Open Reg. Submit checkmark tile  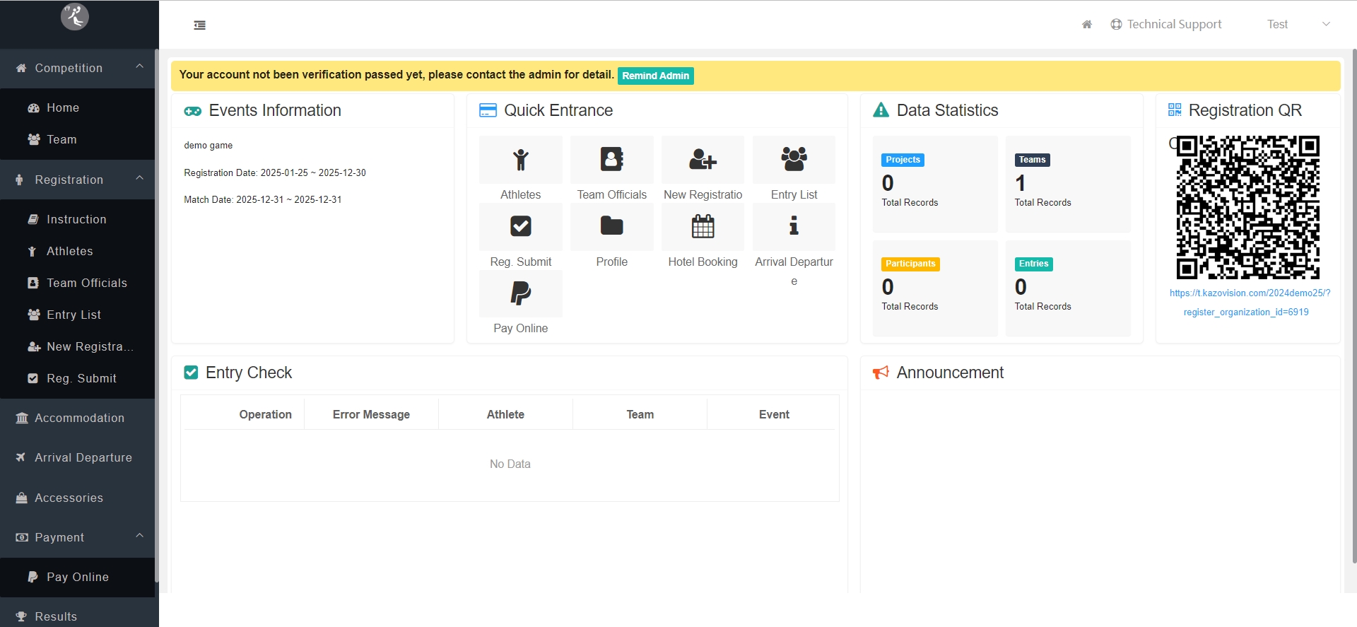click(520, 227)
